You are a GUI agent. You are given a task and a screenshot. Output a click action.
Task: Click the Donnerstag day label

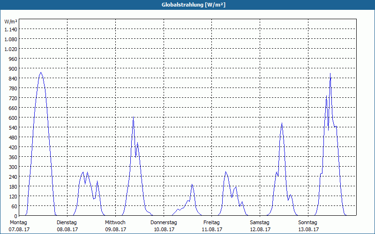pyautogui.click(x=164, y=223)
